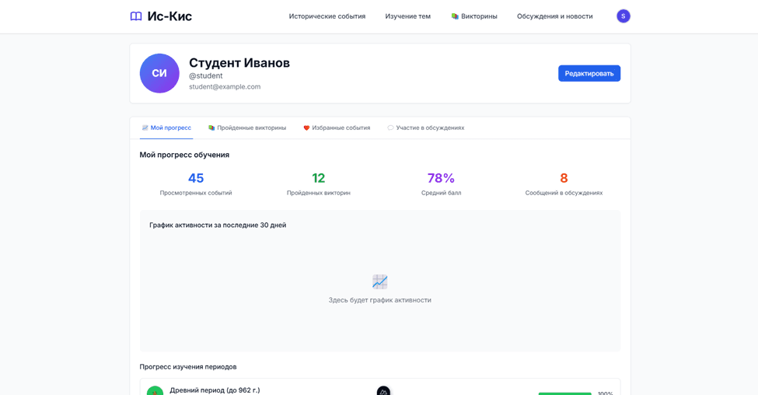The image size is (758, 395).
Task: Click Древний период (до 962 г.) title
Action: tap(215, 390)
